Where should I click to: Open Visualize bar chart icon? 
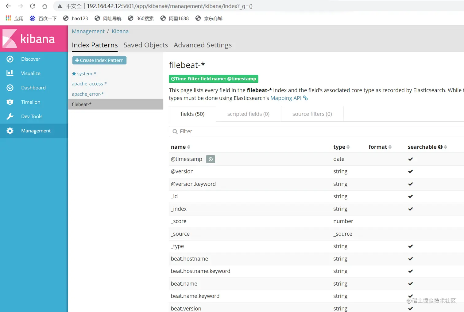(10, 73)
